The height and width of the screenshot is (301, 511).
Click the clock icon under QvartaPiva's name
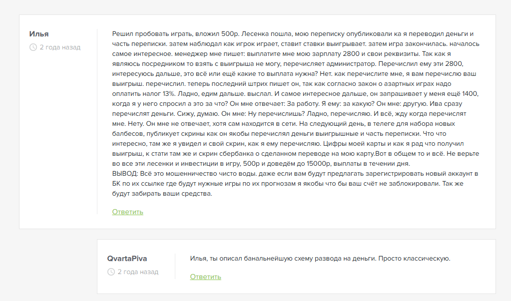point(111,272)
